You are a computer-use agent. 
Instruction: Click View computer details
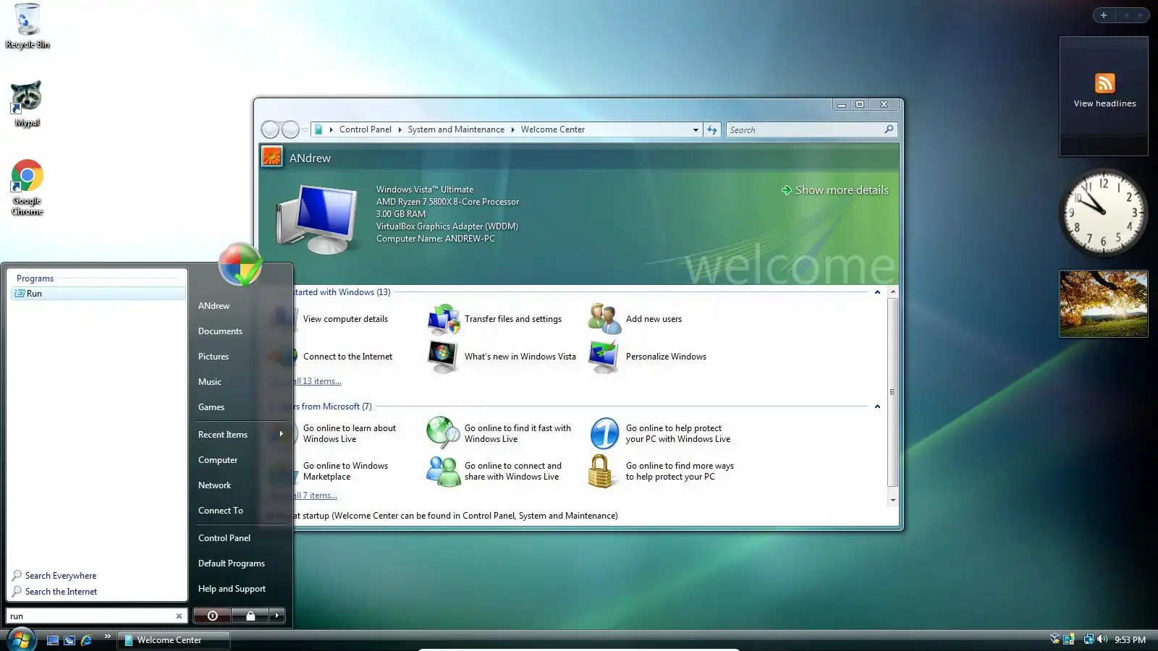[x=345, y=319]
